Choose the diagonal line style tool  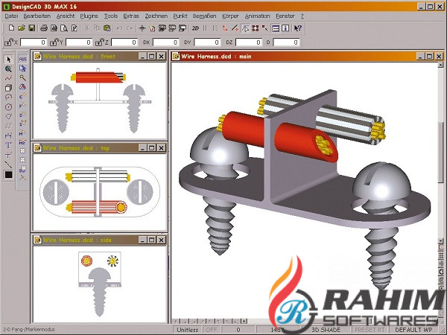point(8,165)
